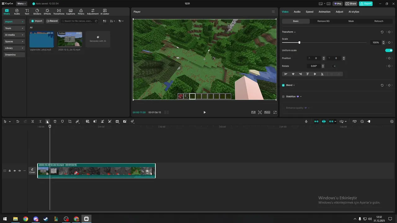Open the AI avatar panel icon

pyautogui.click(x=105, y=12)
